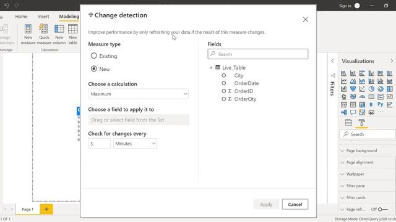Select the Ribbon chart visualization
This screenshot has width=396, height=222.
[x=390, y=81]
